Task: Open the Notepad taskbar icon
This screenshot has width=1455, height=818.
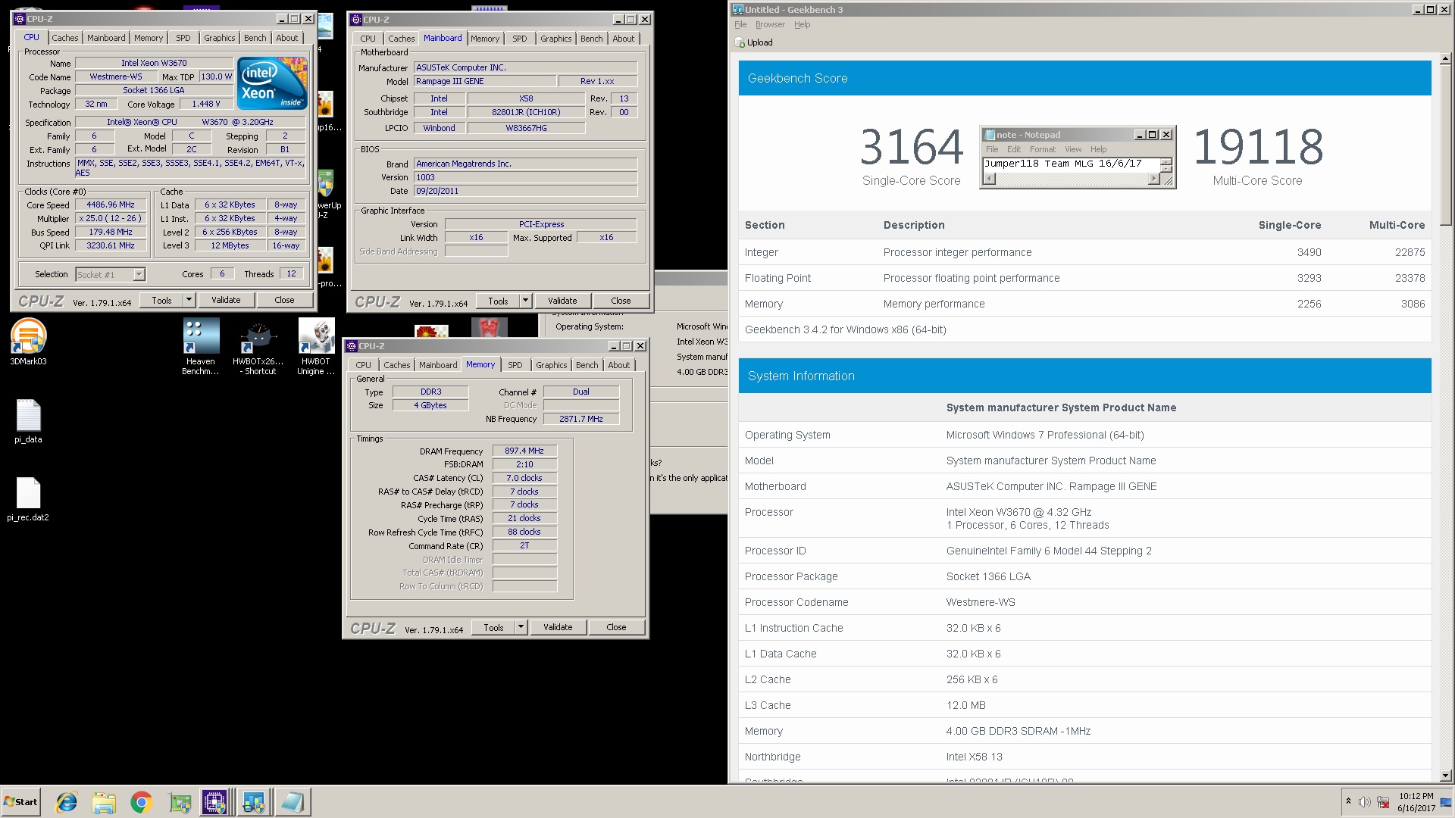Action: [292, 802]
